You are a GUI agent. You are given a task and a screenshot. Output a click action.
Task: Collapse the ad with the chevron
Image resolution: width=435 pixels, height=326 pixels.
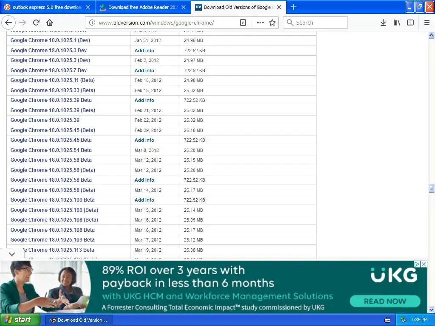coord(12,254)
